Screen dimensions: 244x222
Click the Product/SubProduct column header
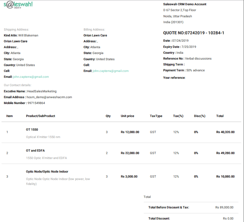tap(40, 116)
